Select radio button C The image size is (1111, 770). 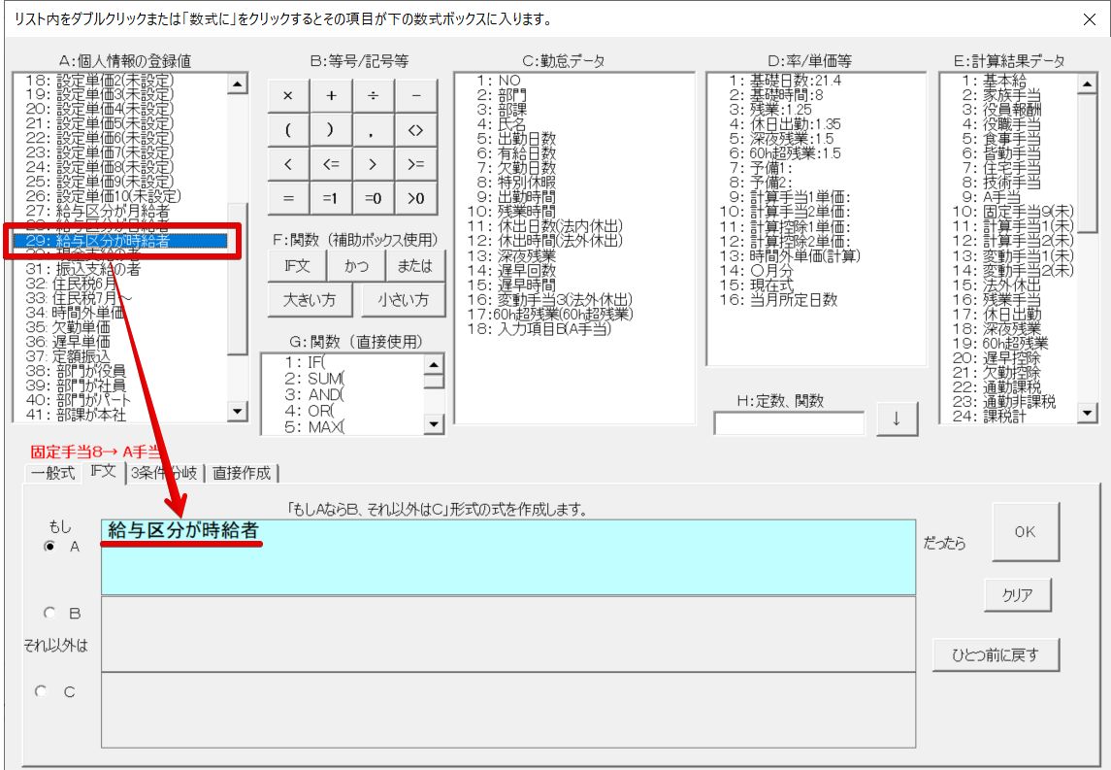[x=42, y=691]
